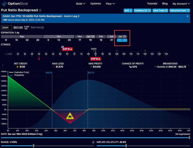Expand the My Account menu
193x148 pixels.
181,4
